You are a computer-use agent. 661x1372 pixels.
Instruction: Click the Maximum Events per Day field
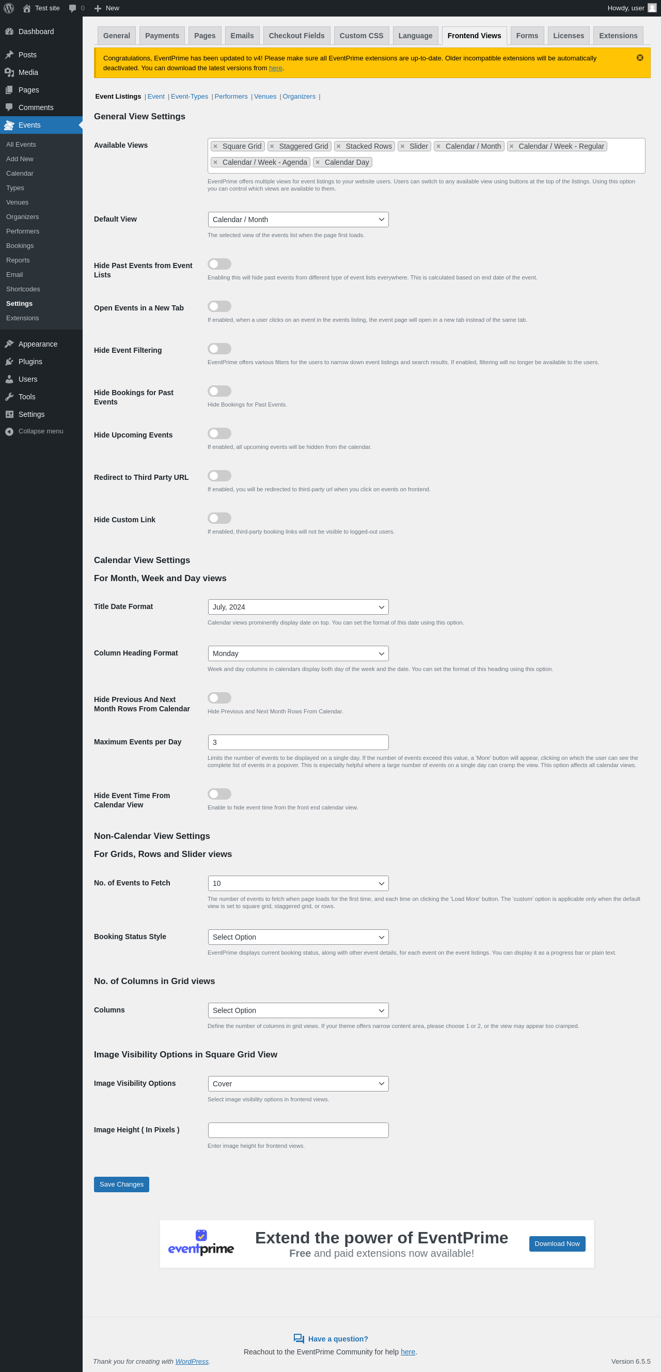pyautogui.click(x=298, y=742)
